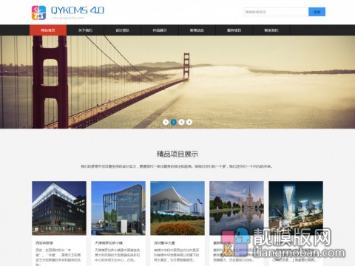Image resolution: width=355 pixels, height=266 pixels.
Task: Switch to banner slide 4 dot
Action: coord(189,122)
